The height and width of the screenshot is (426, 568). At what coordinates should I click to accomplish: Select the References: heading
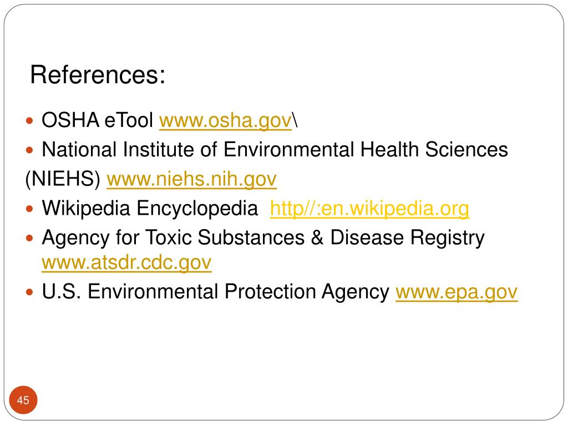pos(98,75)
